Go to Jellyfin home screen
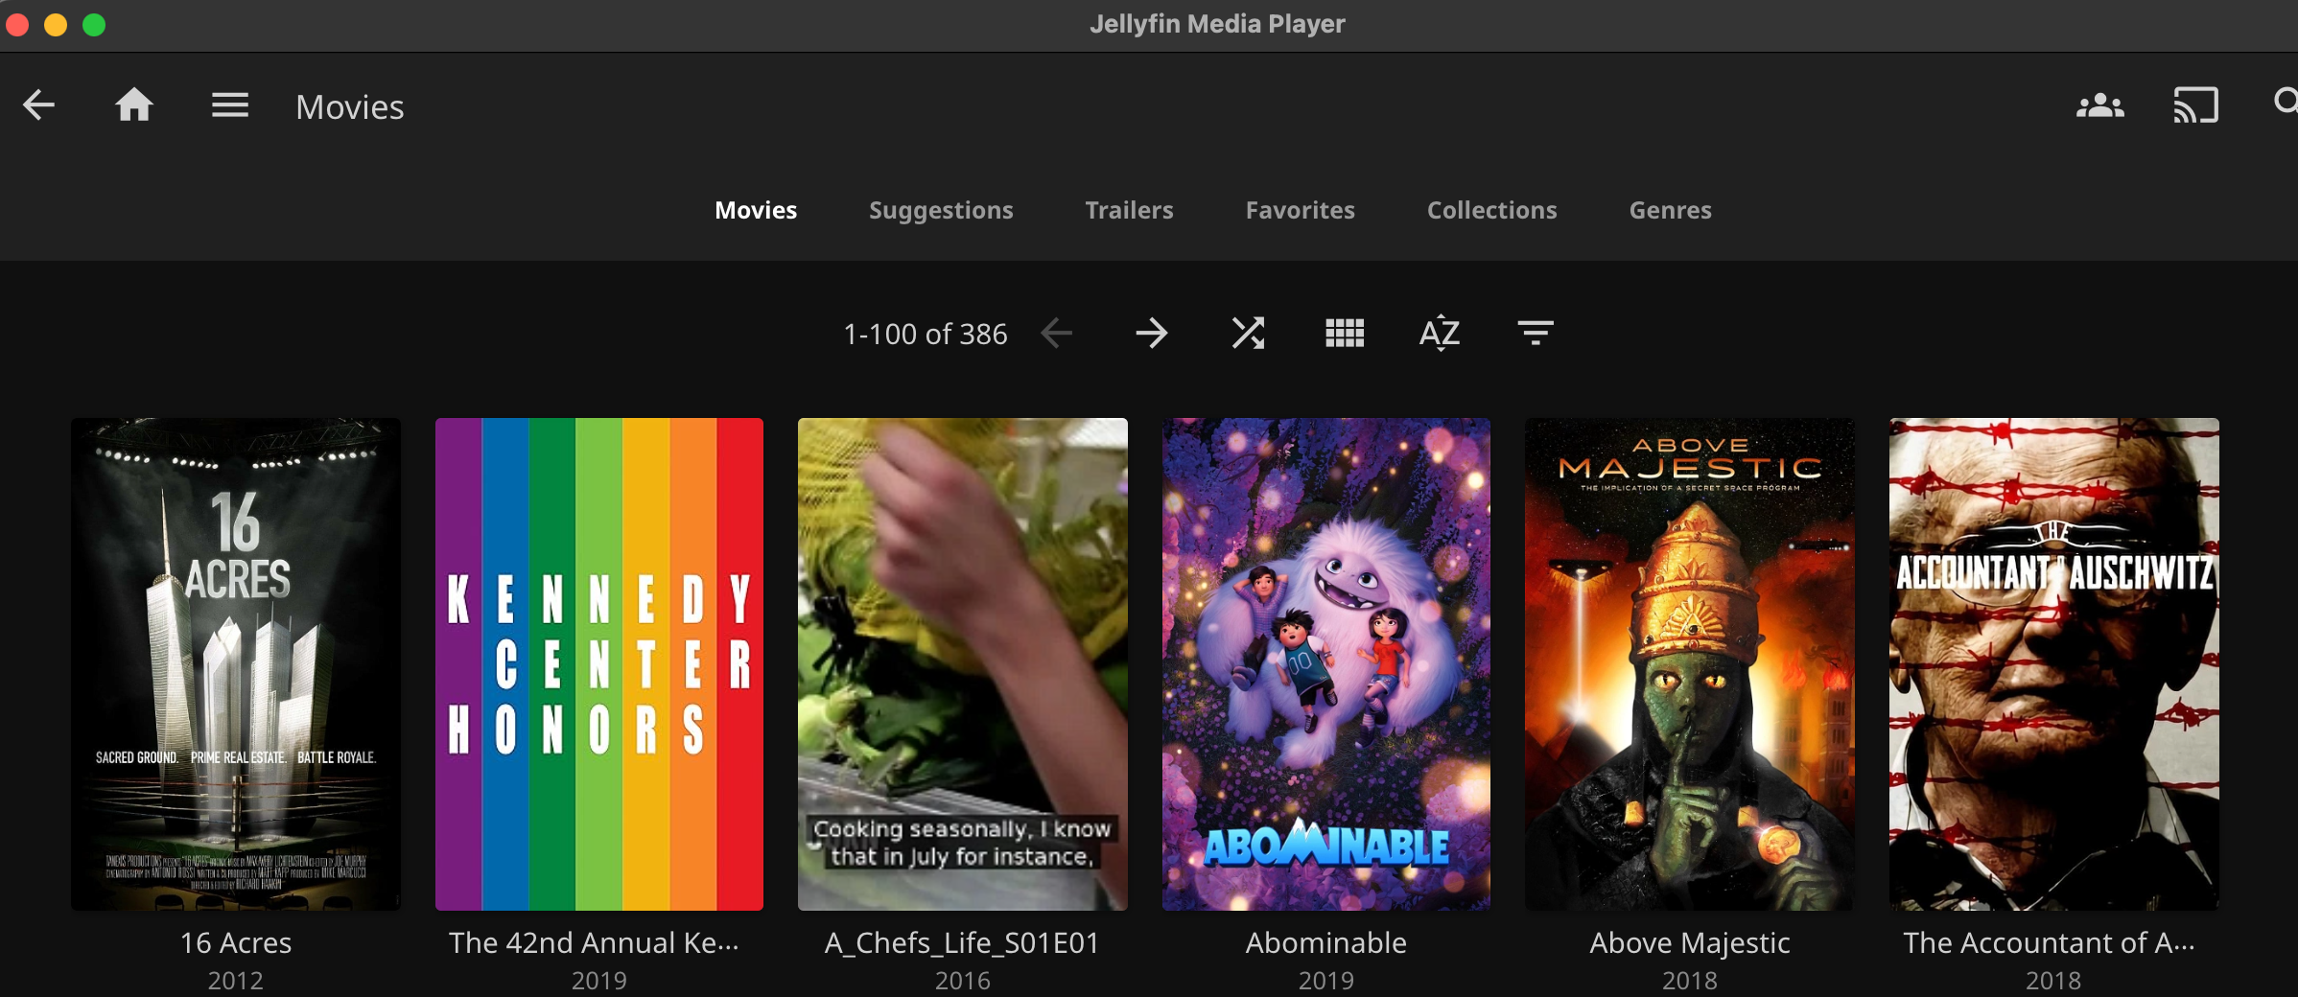Image resolution: width=2298 pixels, height=997 pixels. pyautogui.click(x=134, y=105)
